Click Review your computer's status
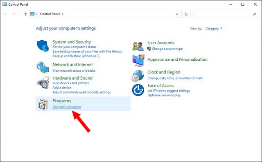 [x=75, y=47]
